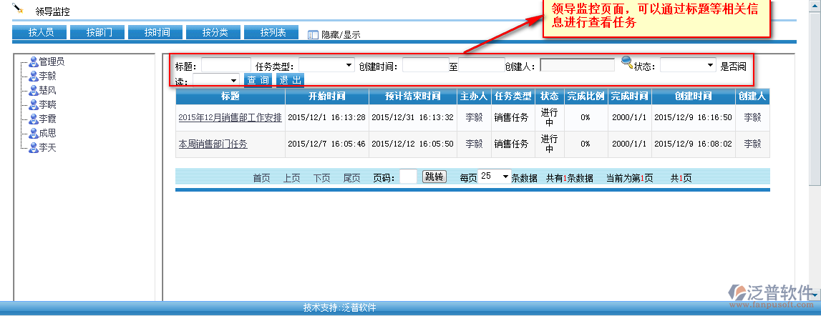Click the 查询 button
The height and width of the screenshot is (316, 821).
click(x=258, y=80)
